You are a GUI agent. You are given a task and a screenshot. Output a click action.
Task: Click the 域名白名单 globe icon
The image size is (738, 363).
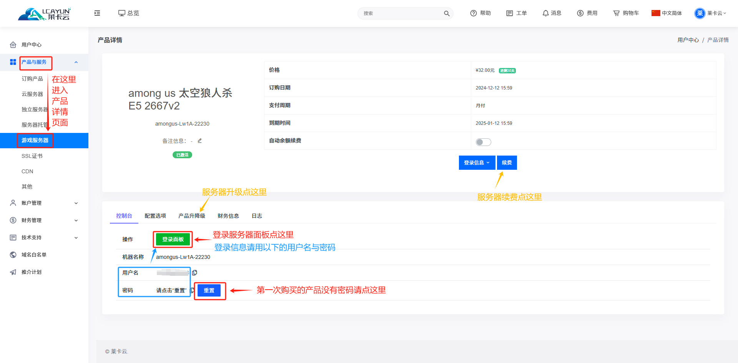(x=13, y=255)
